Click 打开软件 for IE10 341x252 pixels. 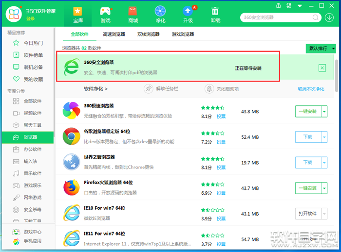click(x=308, y=214)
